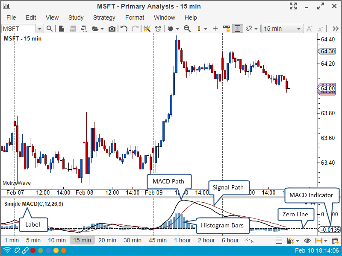Image resolution: width=342 pixels, height=256 pixels.
Task: Click the zoom out magnifier icon
Action: [x=187, y=29]
